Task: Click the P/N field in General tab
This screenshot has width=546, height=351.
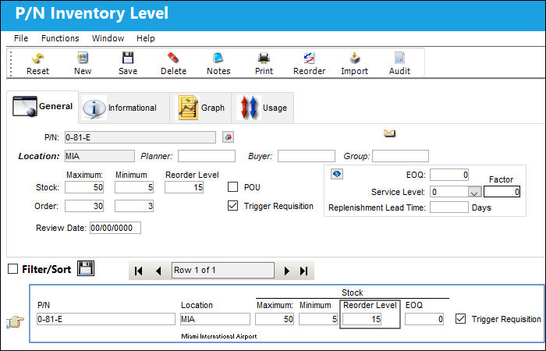Action: tap(140, 137)
